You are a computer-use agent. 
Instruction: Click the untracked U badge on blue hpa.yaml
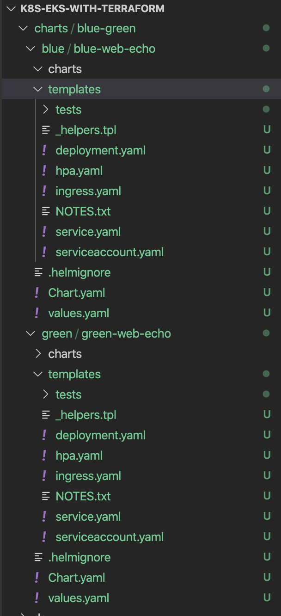267,171
